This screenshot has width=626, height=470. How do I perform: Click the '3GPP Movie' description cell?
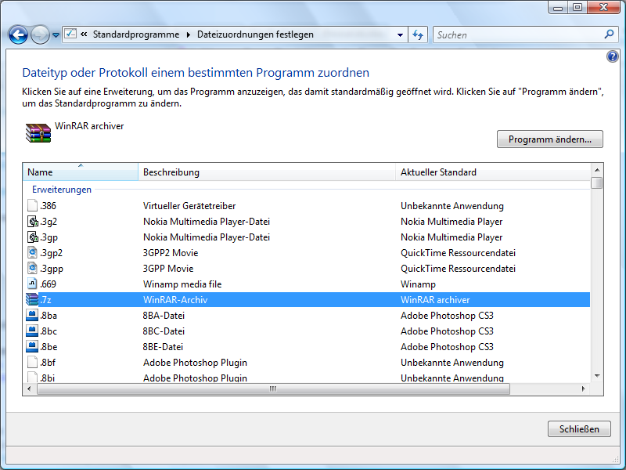(x=168, y=268)
